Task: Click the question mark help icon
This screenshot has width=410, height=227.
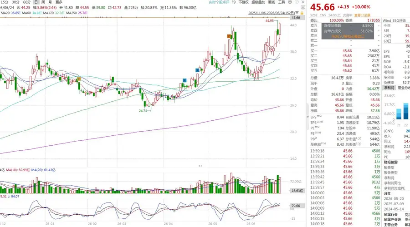Action: point(297,2)
